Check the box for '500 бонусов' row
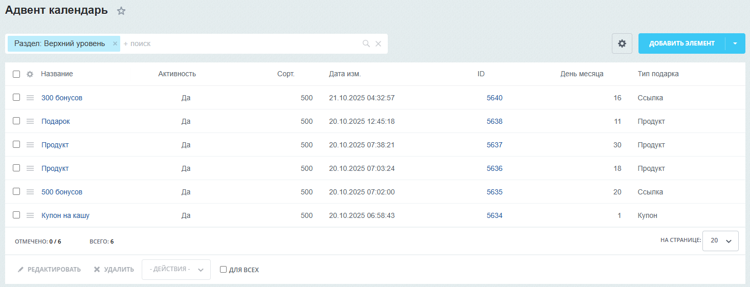The height and width of the screenshot is (287, 750). pyautogui.click(x=16, y=191)
